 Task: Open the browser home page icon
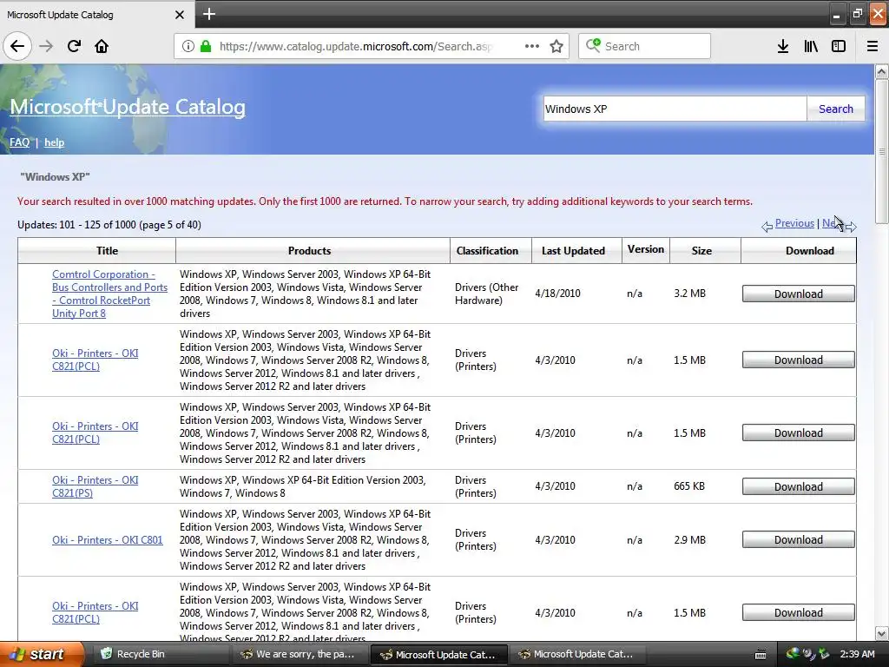(x=102, y=46)
